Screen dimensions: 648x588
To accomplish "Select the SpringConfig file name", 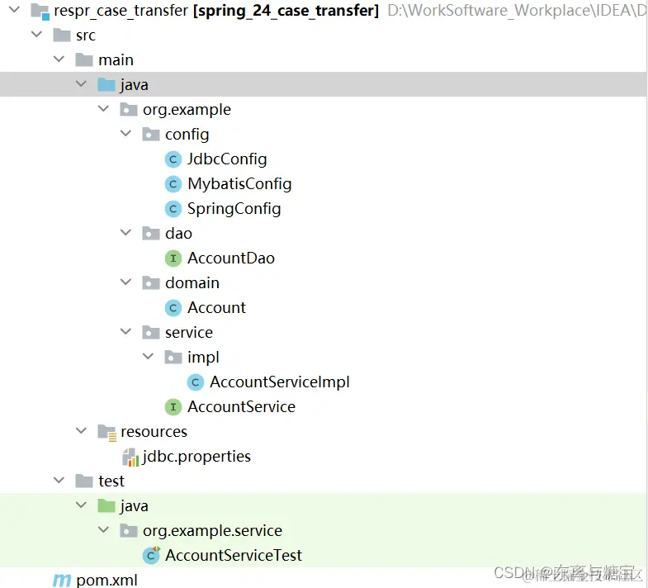I will tap(234, 209).
